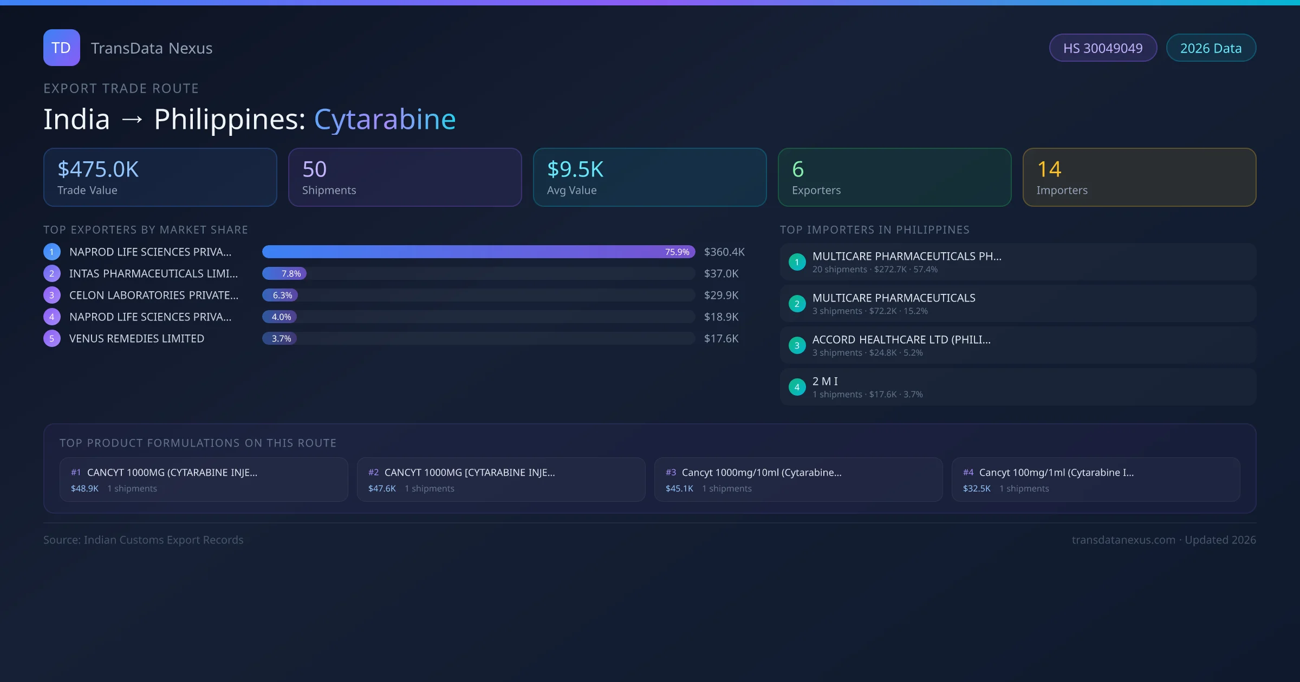Click the green rank 3 badge beside Accord Healthcare
The width and height of the screenshot is (1300, 682).
click(x=797, y=345)
